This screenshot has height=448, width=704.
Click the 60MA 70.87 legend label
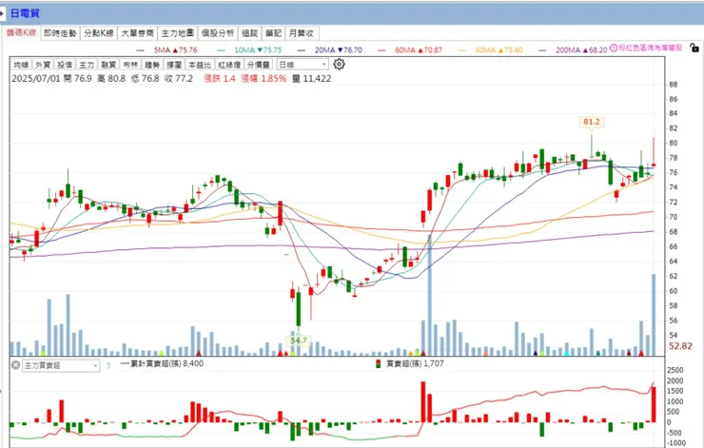[419, 49]
